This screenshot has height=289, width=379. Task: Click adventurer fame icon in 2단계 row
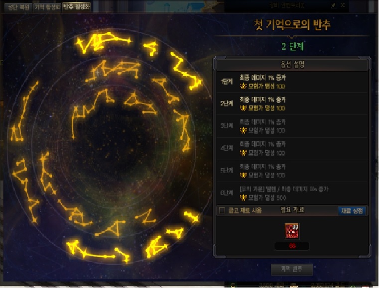243,108
